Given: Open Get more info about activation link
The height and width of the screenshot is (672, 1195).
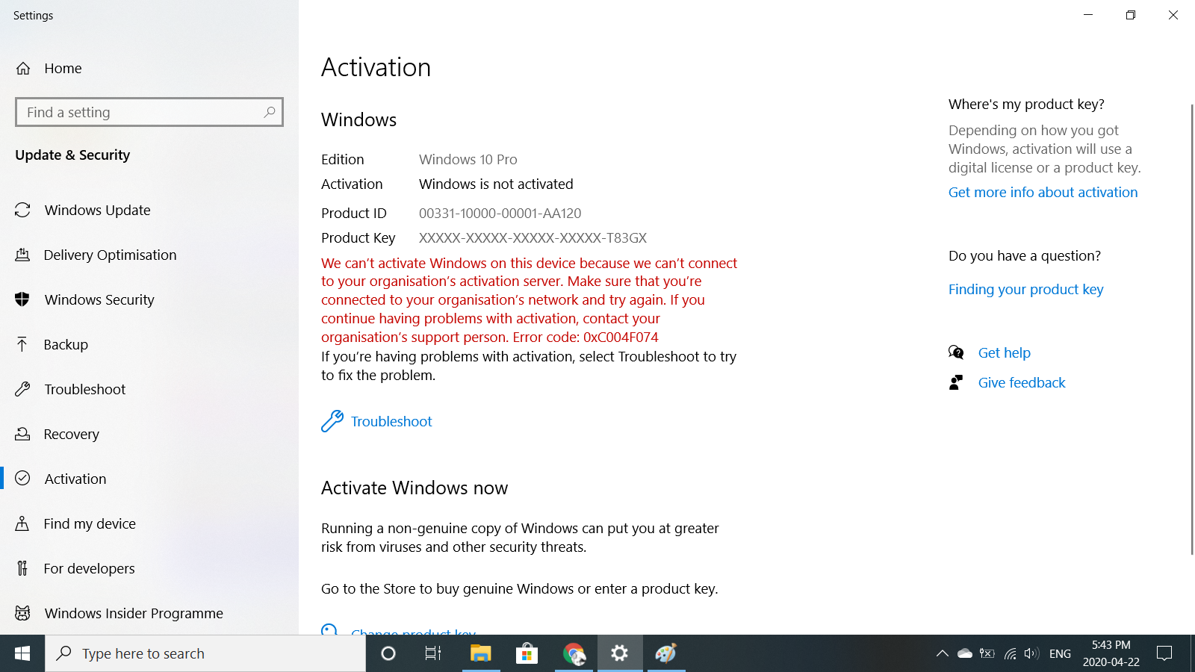Looking at the screenshot, I should 1043,192.
